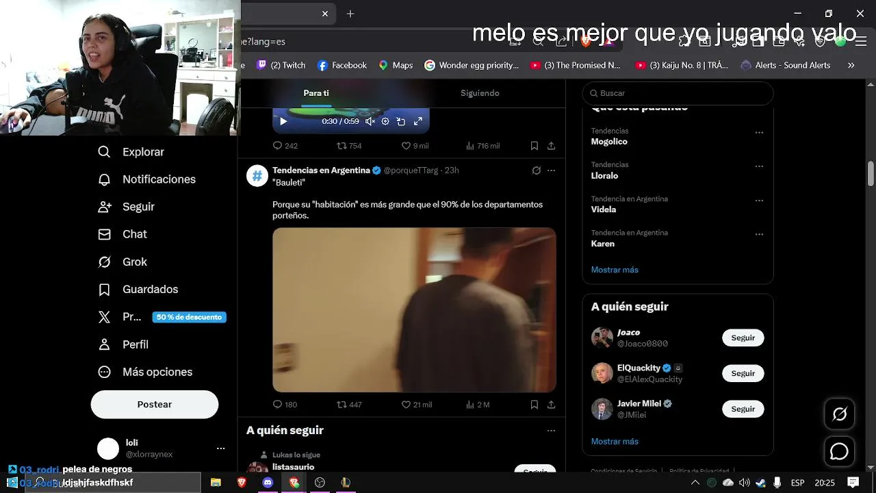This screenshot has height=493, width=876.
Task: Open the floating Grok button
Action: point(839,414)
